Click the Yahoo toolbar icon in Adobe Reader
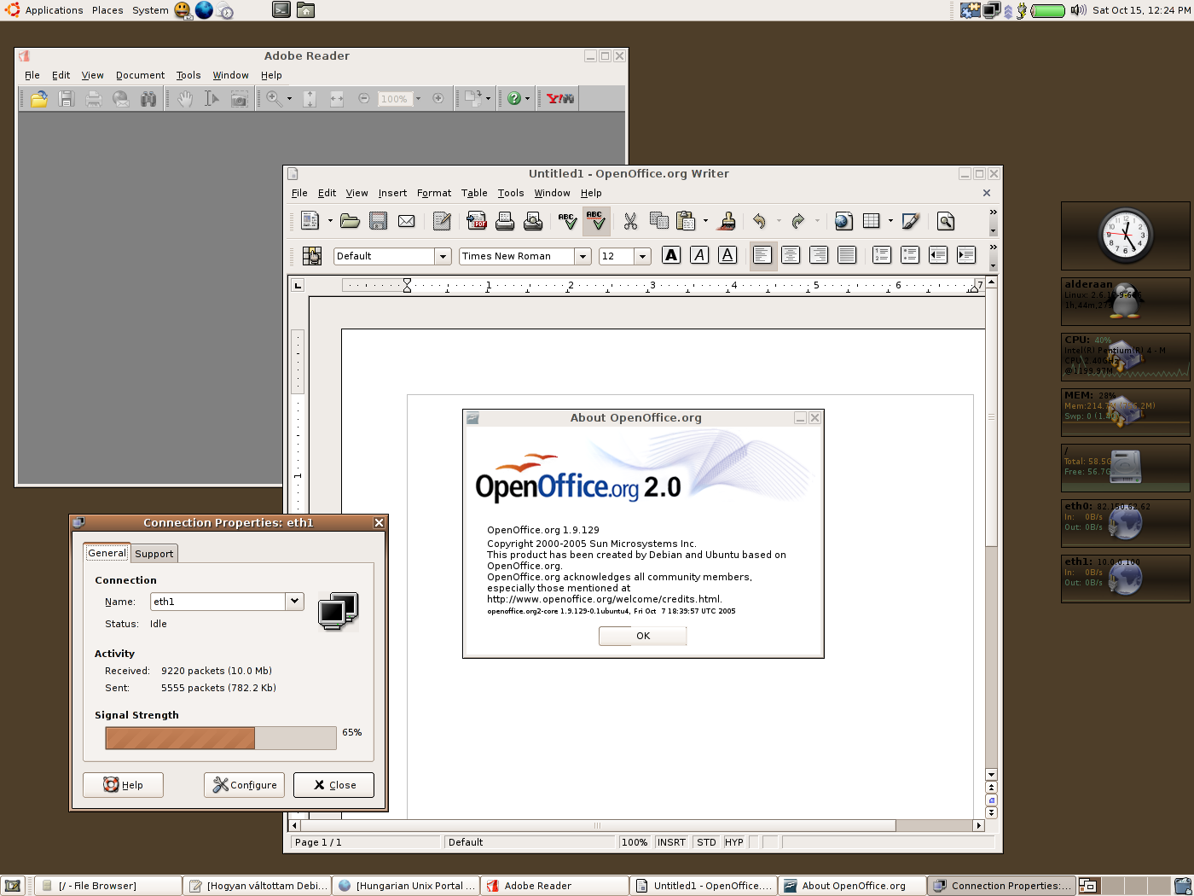 560,99
